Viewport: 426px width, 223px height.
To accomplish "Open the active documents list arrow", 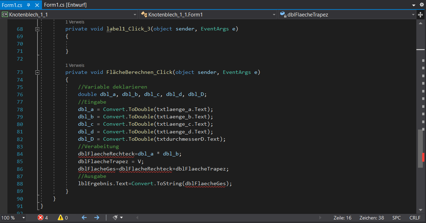I will [x=413, y=5].
